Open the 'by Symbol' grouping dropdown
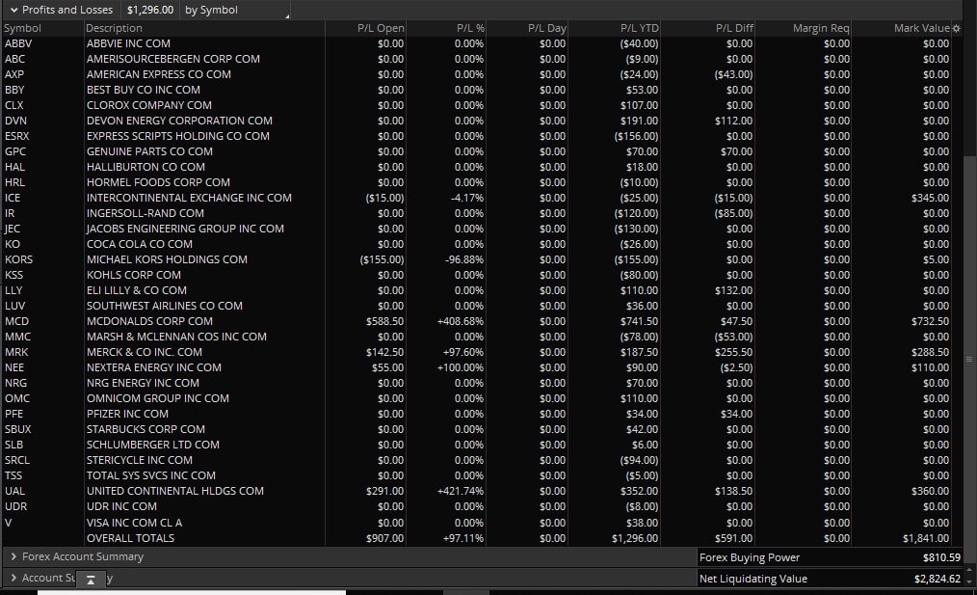Image resolution: width=977 pixels, height=595 pixels. pyautogui.click(x=236, y=10)
